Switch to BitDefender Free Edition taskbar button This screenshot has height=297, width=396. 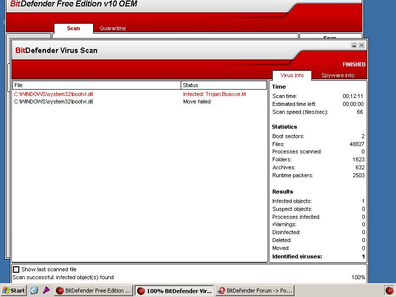click(x=93, y=291)
